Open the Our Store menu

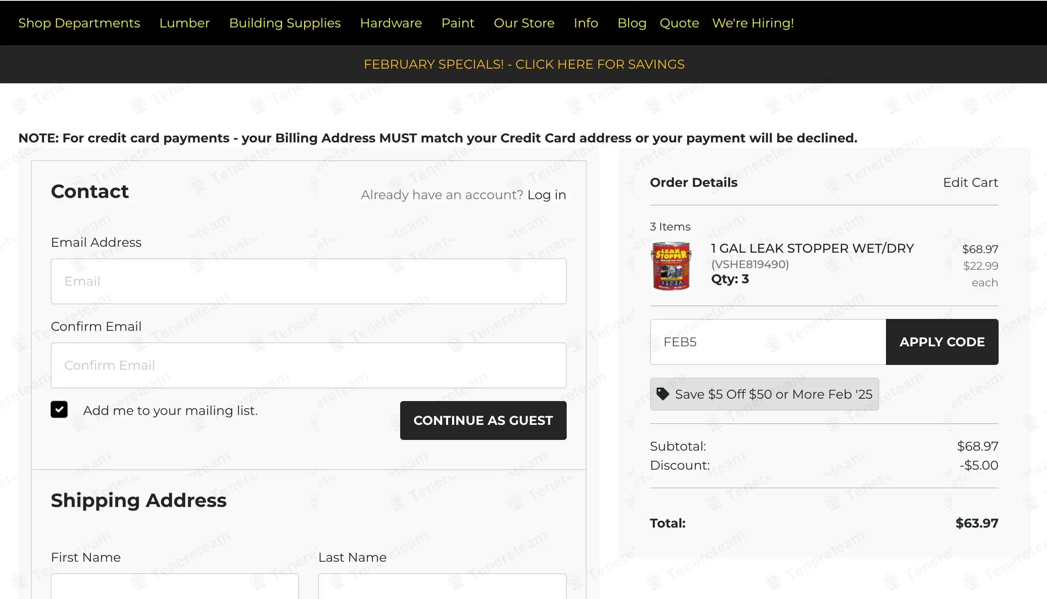coord(524,23)
